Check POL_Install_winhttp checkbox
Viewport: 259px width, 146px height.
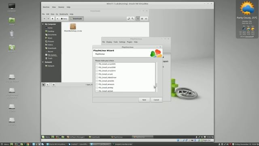point(97,88)
